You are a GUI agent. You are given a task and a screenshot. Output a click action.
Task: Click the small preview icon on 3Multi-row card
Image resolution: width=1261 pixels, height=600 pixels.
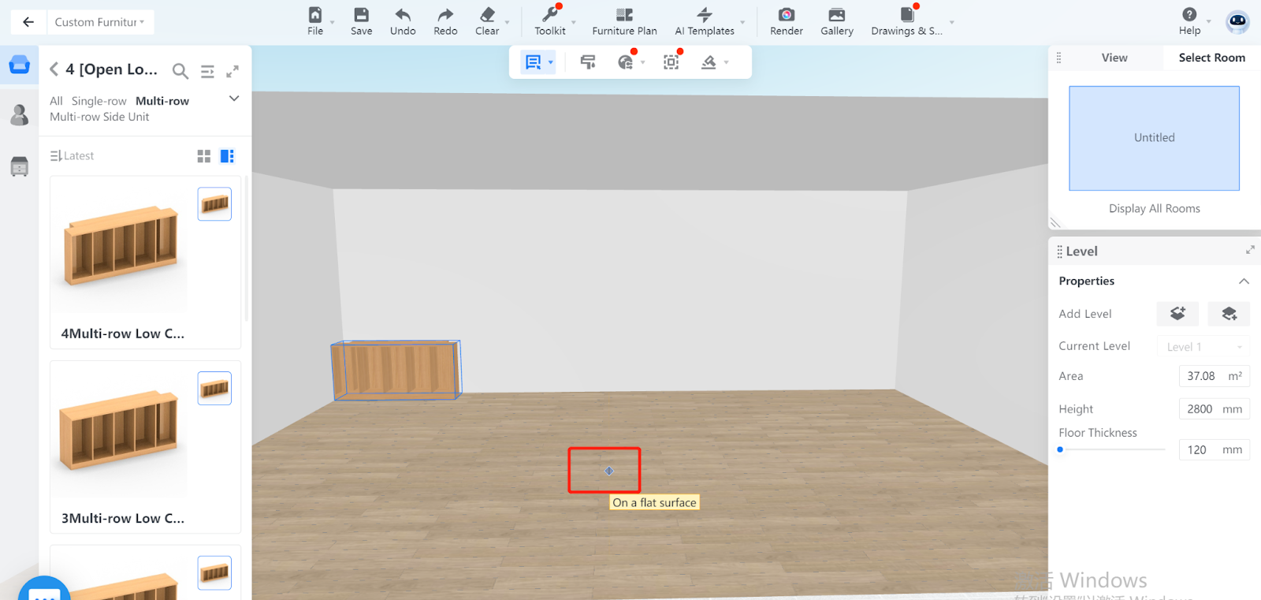[214, 389]
